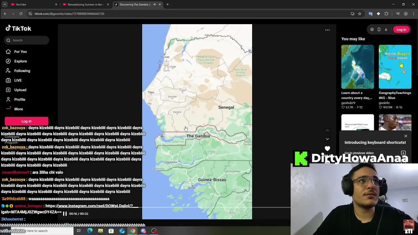The image size is (418, 235).
Task: Click the Chrome taskbar icon
Action: [133, 231]
